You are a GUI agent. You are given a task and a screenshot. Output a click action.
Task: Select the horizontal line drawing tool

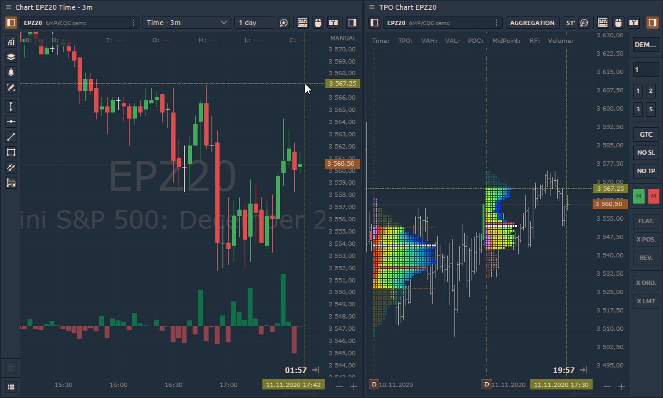[x=11, y=121]
